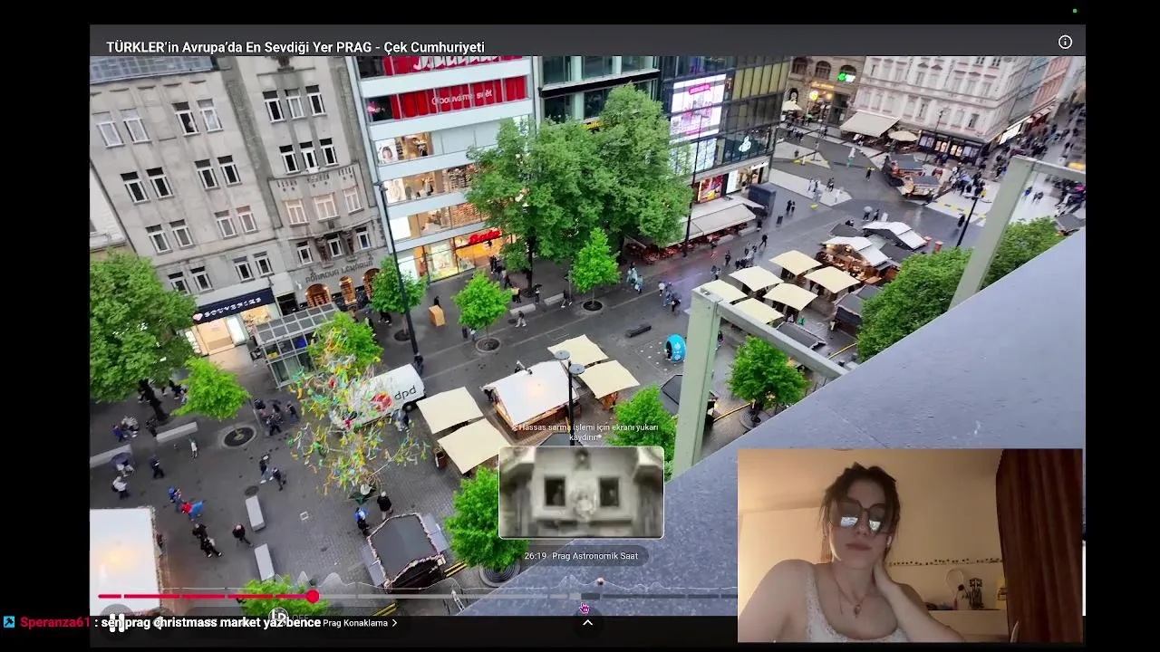1160x652 pixels.
Task: Click the streamer webcam overlay
Action: [x=910, y=545]
